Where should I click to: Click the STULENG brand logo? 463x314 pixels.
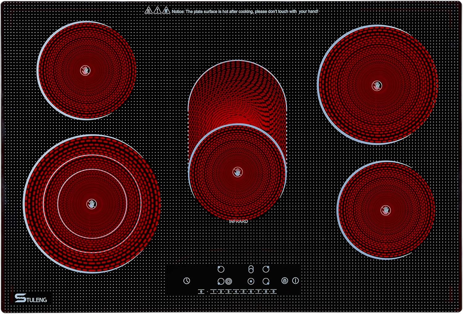pos(31,298)
